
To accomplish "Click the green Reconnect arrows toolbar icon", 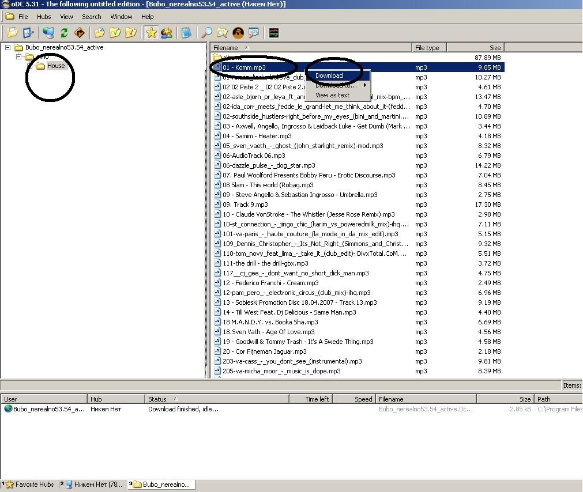I will coord(64,33).
